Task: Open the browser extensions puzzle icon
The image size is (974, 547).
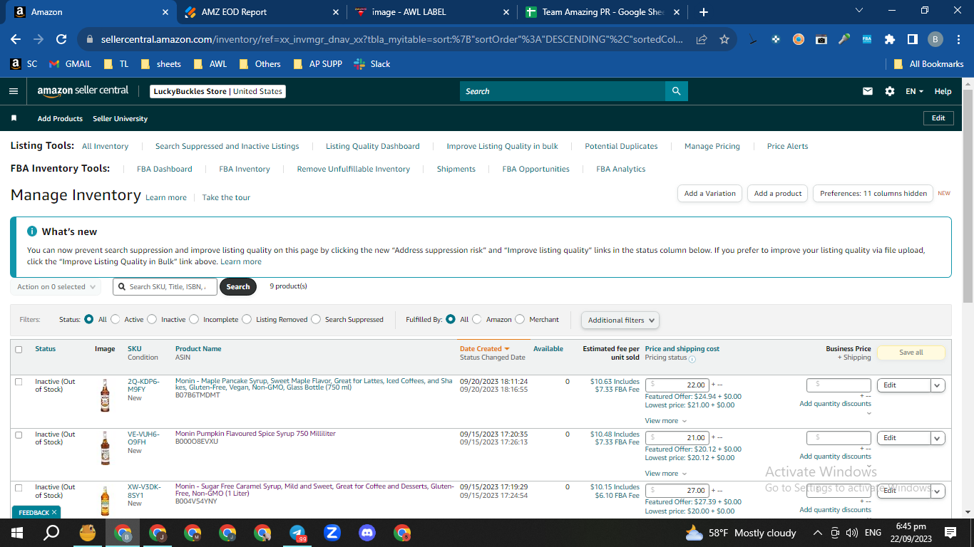Action: [890, 39]
